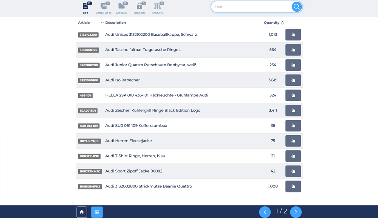Go to the previous page

pos(265,212)
